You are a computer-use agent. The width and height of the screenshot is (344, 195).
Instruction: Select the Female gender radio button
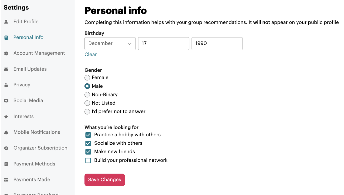pos(87,77)
